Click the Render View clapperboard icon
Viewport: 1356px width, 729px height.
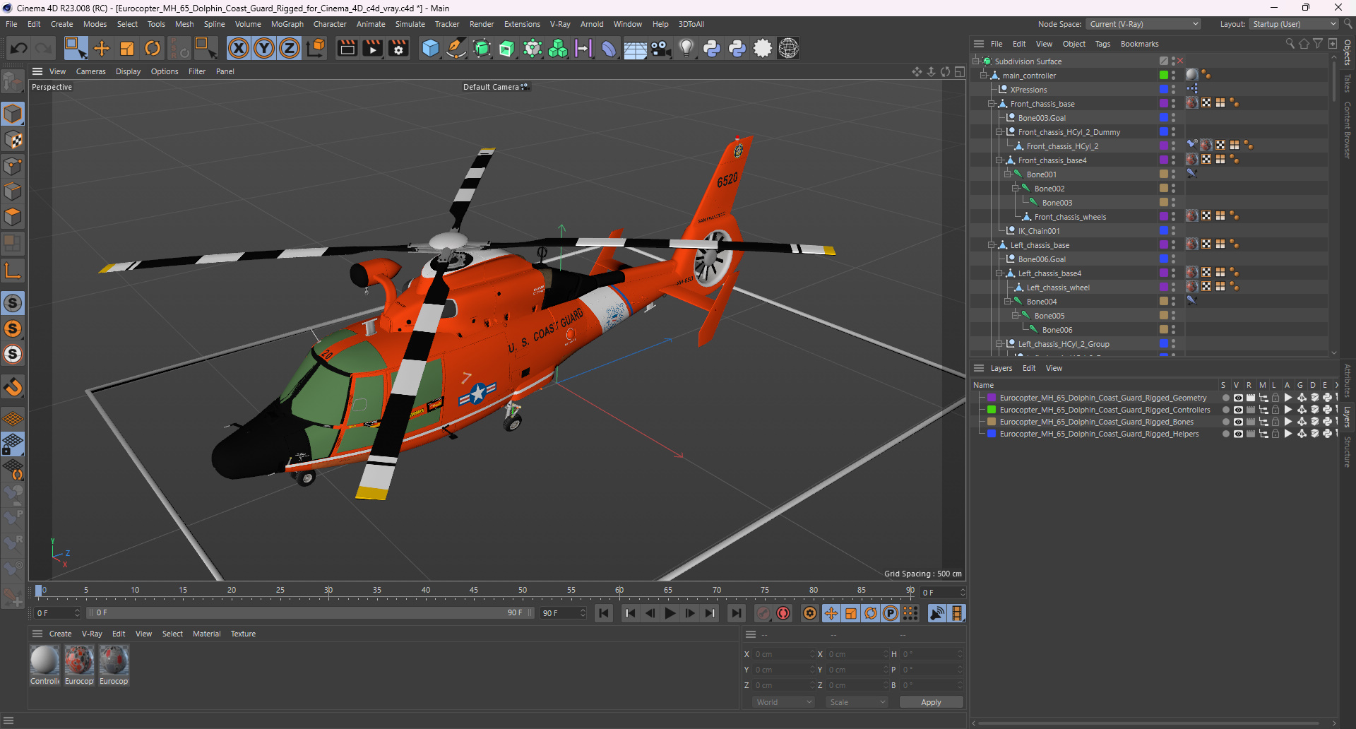(x=347, y=48)
